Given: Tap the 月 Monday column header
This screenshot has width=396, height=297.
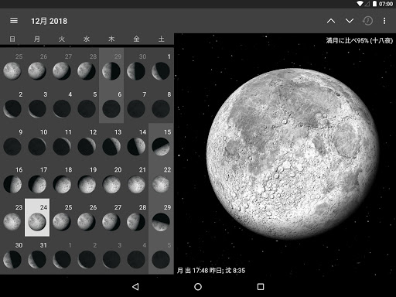Looking at the screenshot, I should pyautogui.click(x=37, y=39).
